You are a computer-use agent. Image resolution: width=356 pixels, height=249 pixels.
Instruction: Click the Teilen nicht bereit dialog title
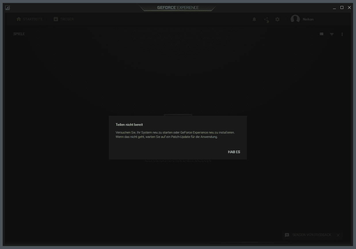(x=129, y=125)
